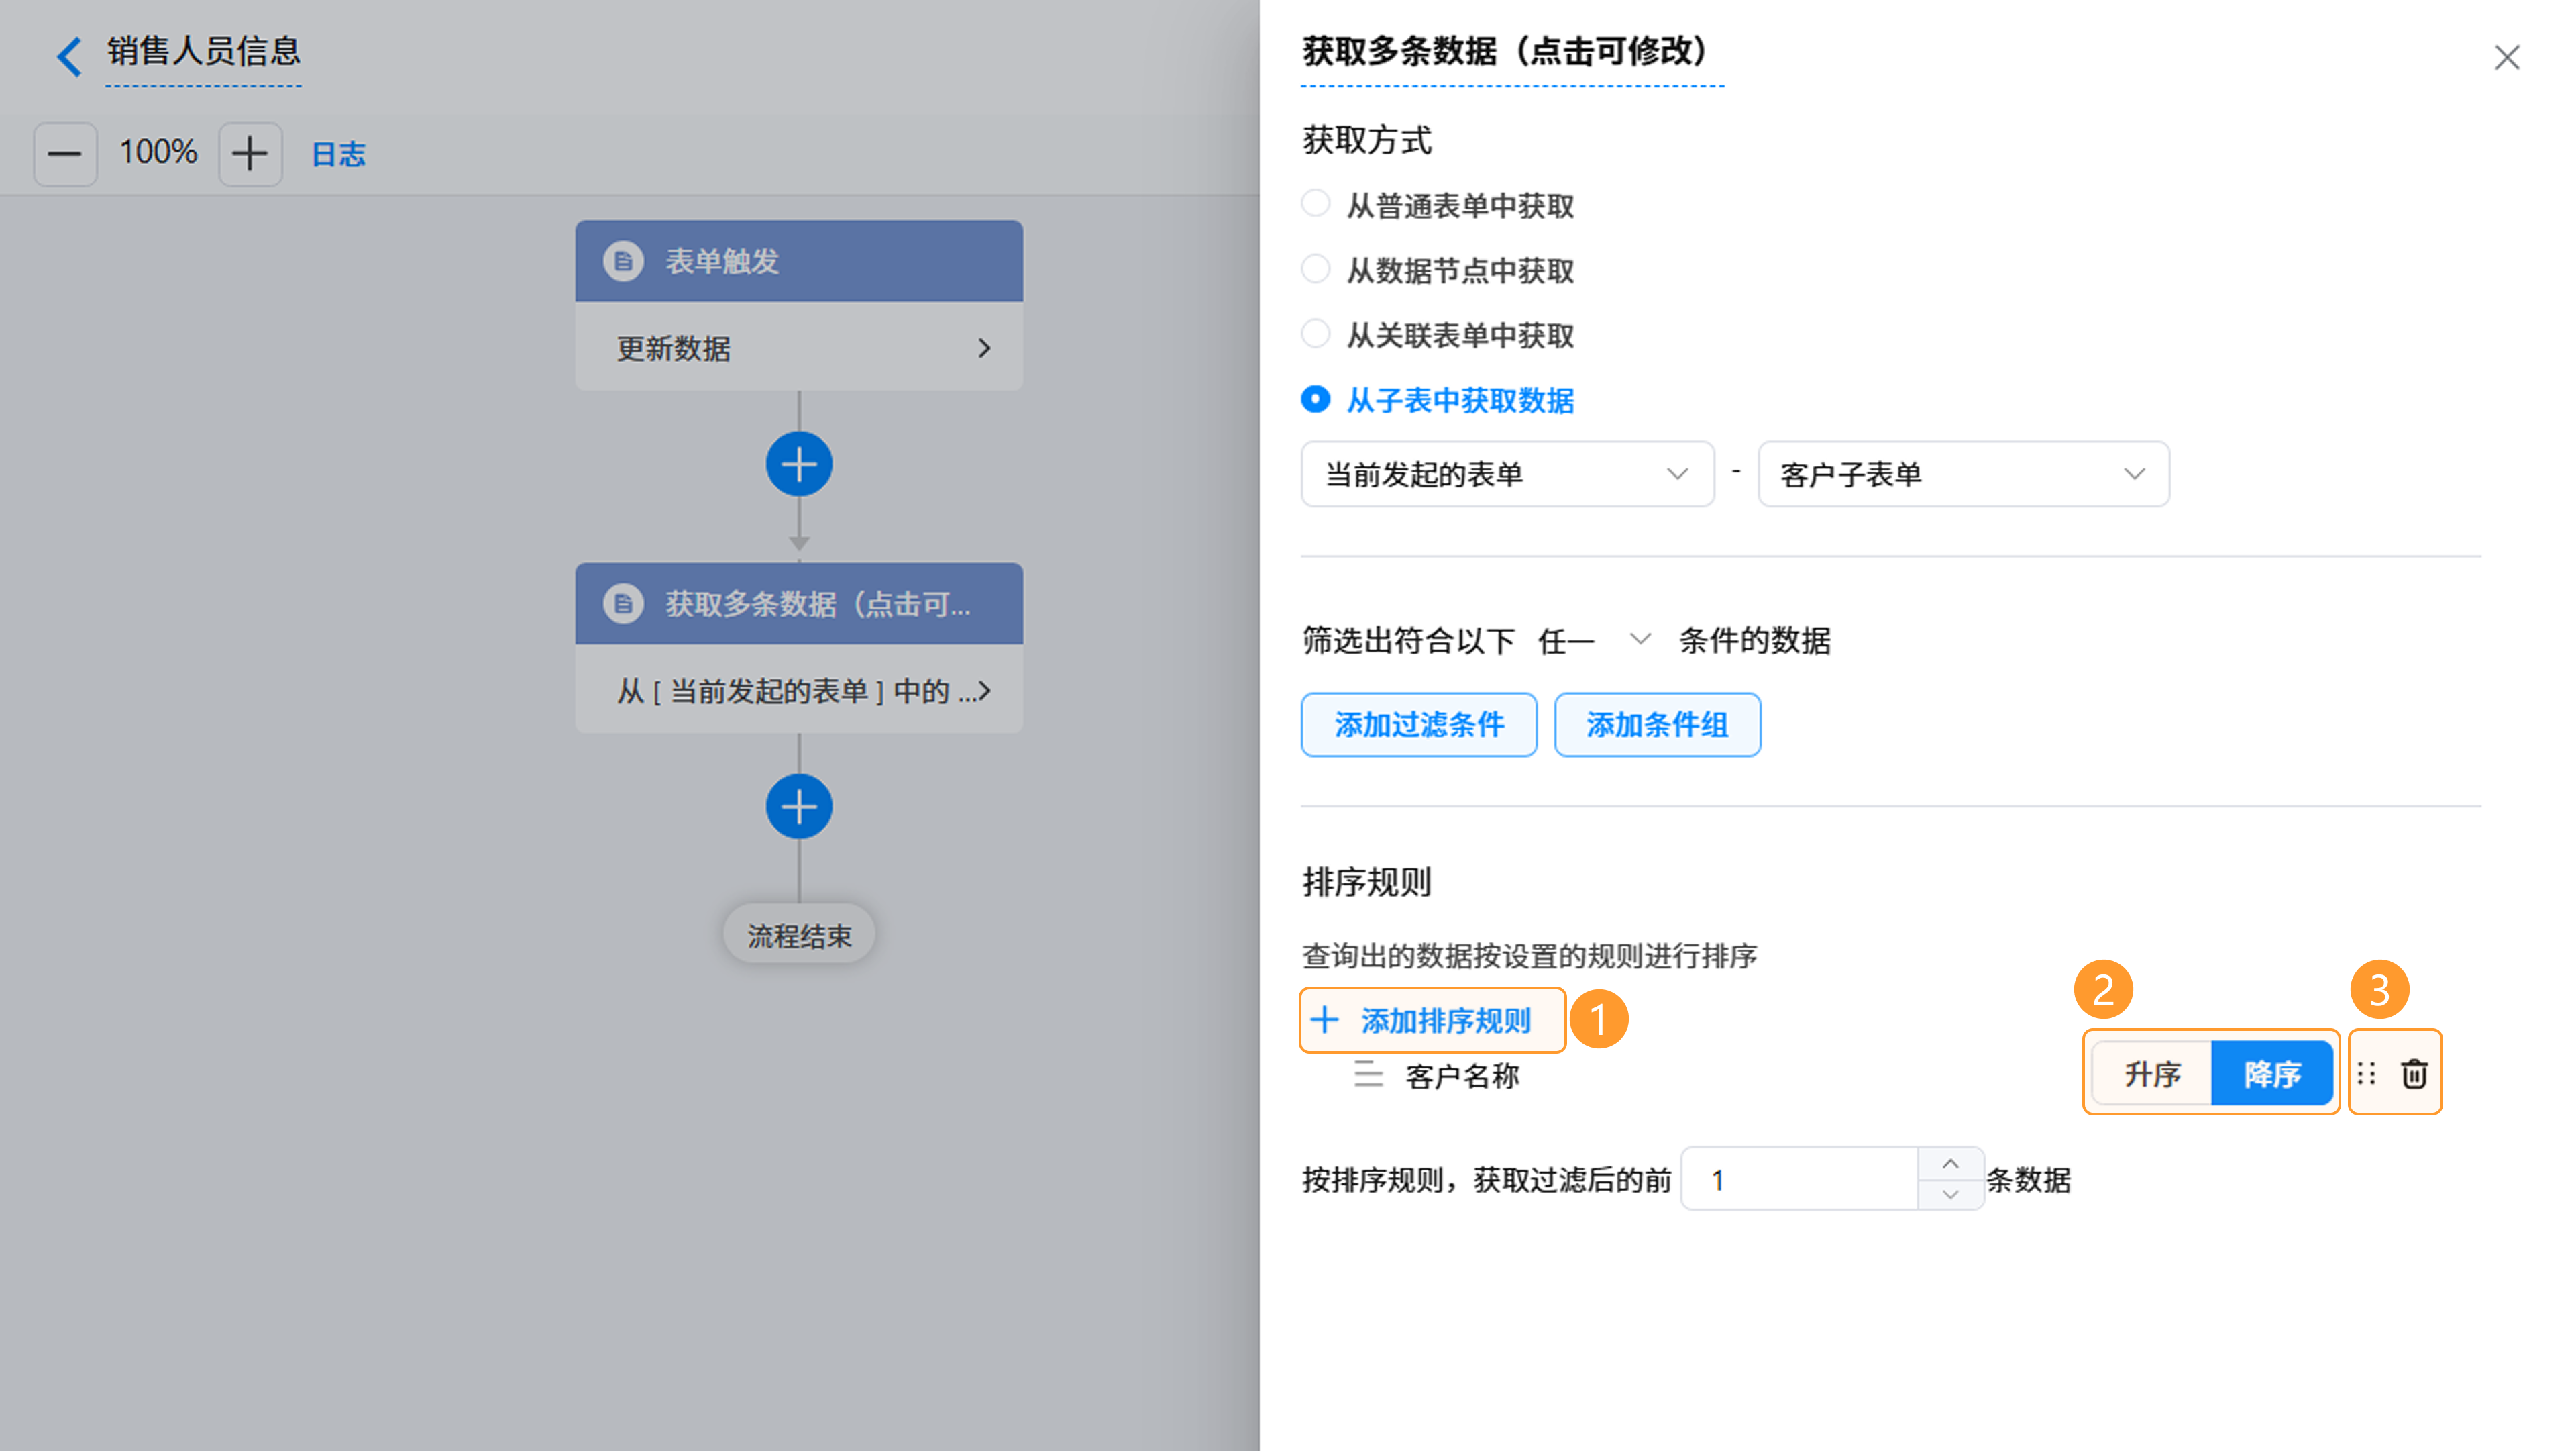
Task: Select the 客户名称 sort field
Action: [1462, 1076]
